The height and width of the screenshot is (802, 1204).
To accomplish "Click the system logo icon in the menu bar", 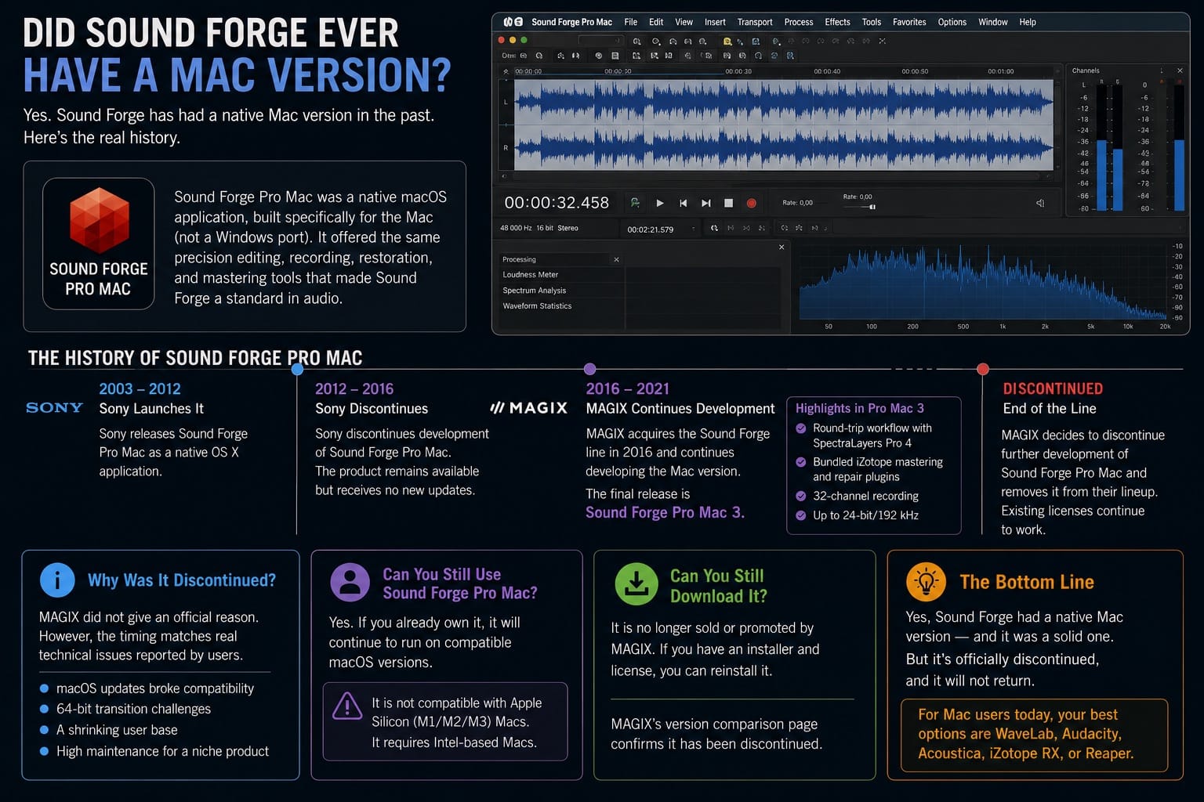I will (x=513, y=22).
